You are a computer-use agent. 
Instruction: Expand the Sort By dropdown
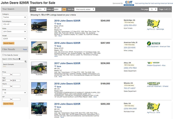85,9
